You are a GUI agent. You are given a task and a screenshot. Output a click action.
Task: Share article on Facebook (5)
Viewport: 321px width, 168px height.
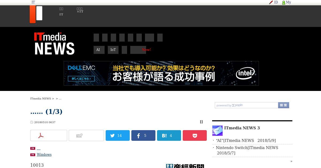tap(143, 135)
